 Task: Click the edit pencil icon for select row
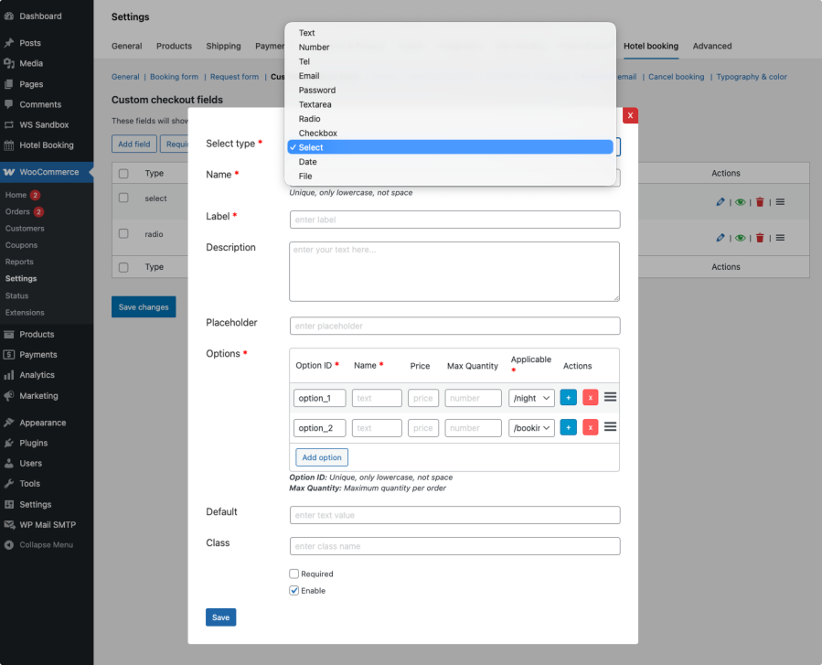coord(721,200)
